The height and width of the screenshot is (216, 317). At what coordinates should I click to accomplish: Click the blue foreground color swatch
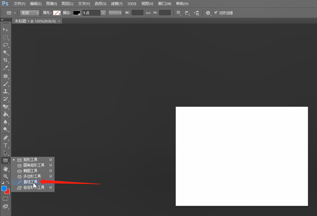(x=4, y=188)
